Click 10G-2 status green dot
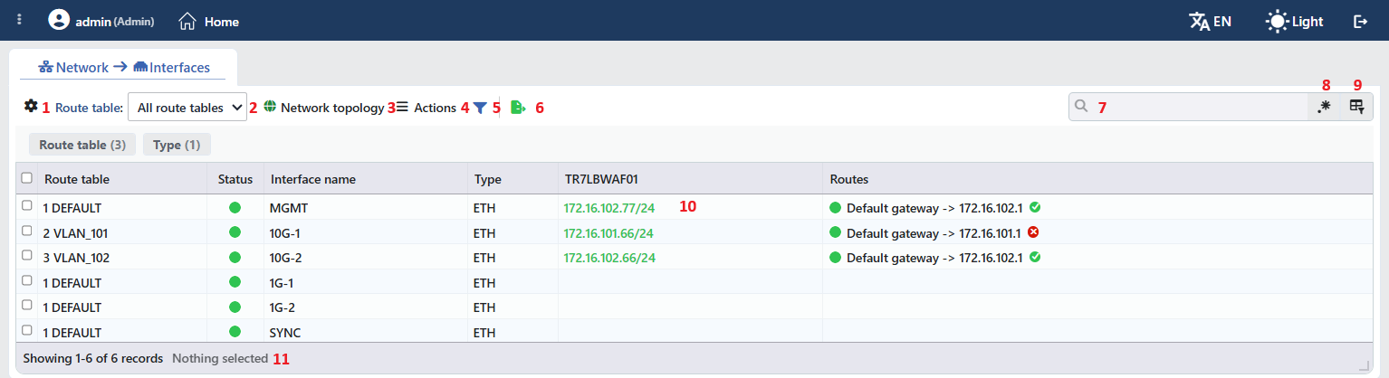Screen dimensions: 1389x378 coord(235,257)
